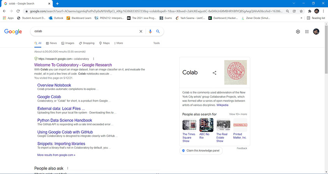Open Python Data Science Handbook link
The image size is (328, 174).
(65, 120)
